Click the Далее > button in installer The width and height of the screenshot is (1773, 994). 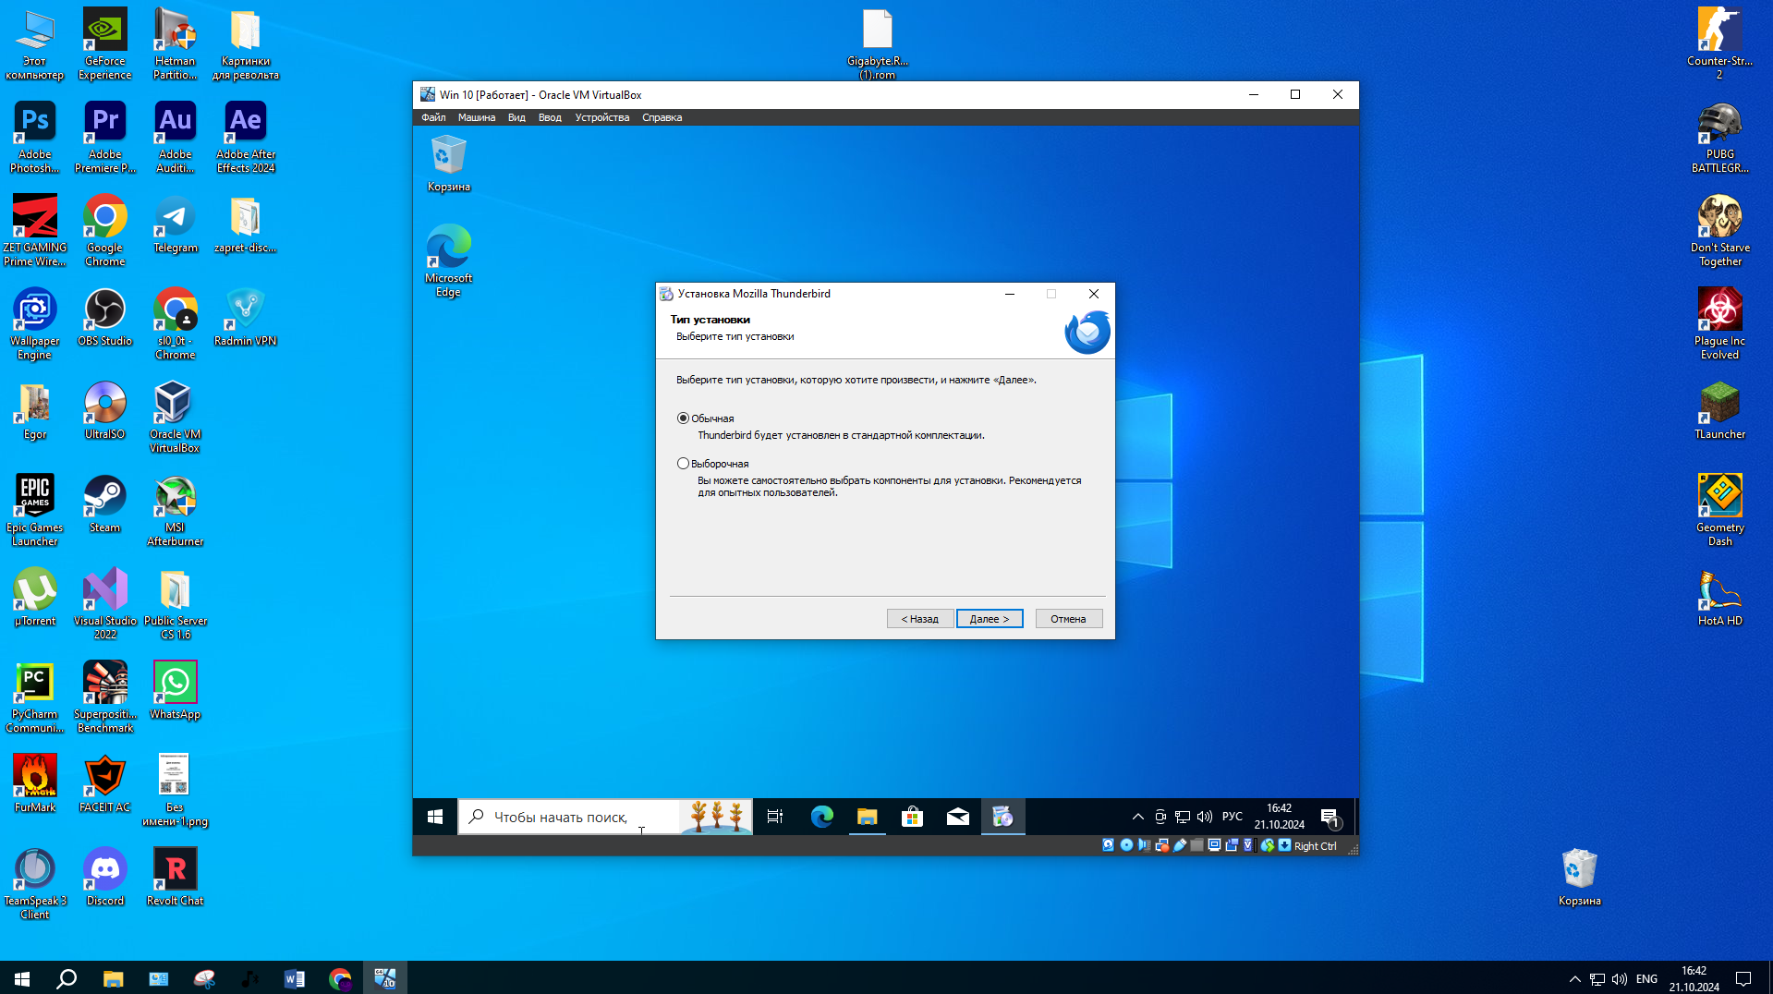coord(990,619)
